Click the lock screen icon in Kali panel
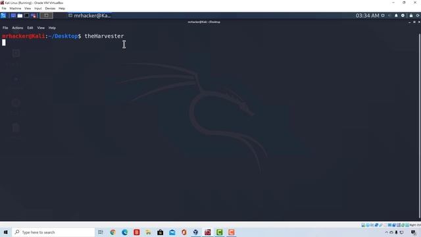The width and height of the screenshot is (421, 237). (411, 16)
